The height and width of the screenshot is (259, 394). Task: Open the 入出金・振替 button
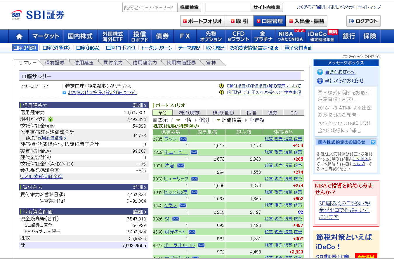coord(306,21)
